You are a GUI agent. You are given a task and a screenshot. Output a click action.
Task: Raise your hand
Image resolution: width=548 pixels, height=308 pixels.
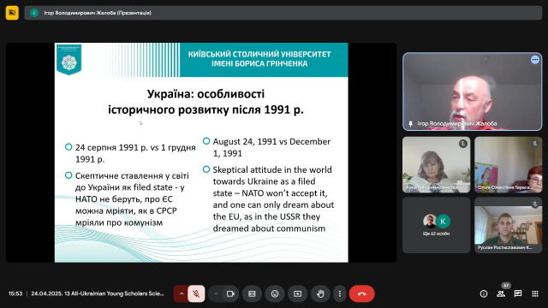320,293
